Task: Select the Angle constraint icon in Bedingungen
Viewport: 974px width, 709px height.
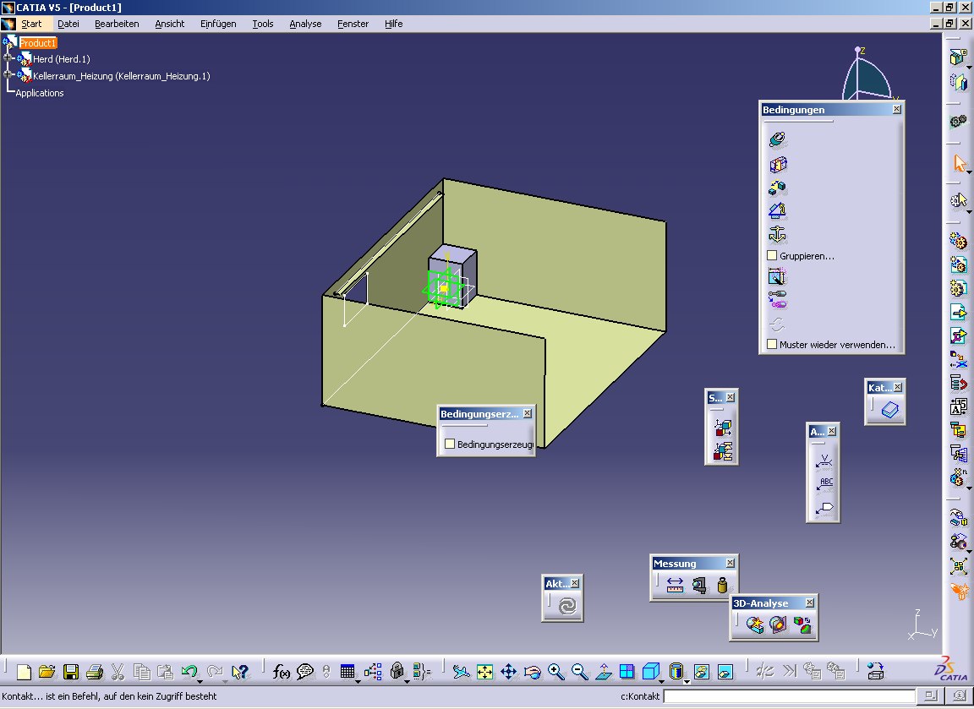Action: [777, 211]
